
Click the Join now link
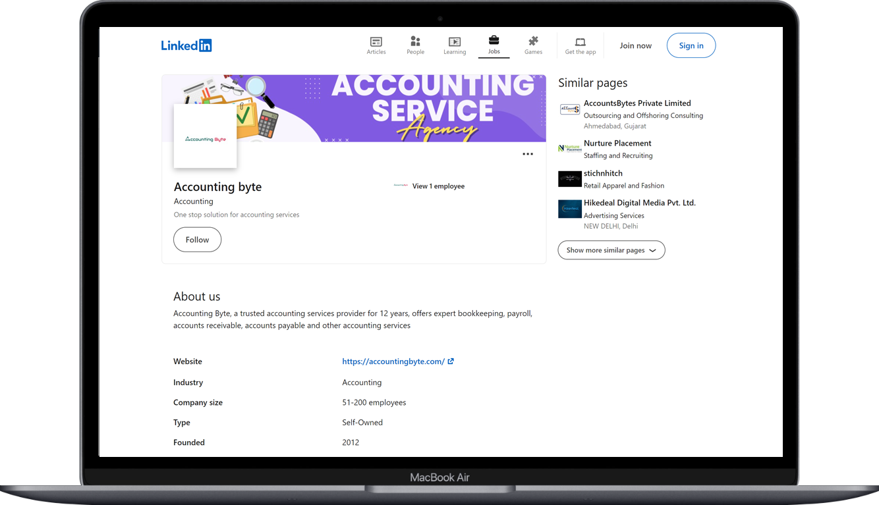[x=635, y=45]
